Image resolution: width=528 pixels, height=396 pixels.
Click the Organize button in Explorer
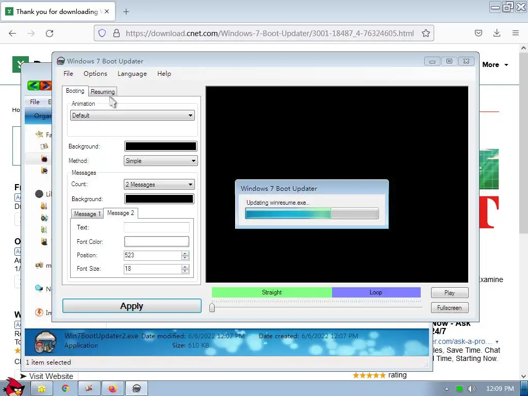tap(42, 116)
